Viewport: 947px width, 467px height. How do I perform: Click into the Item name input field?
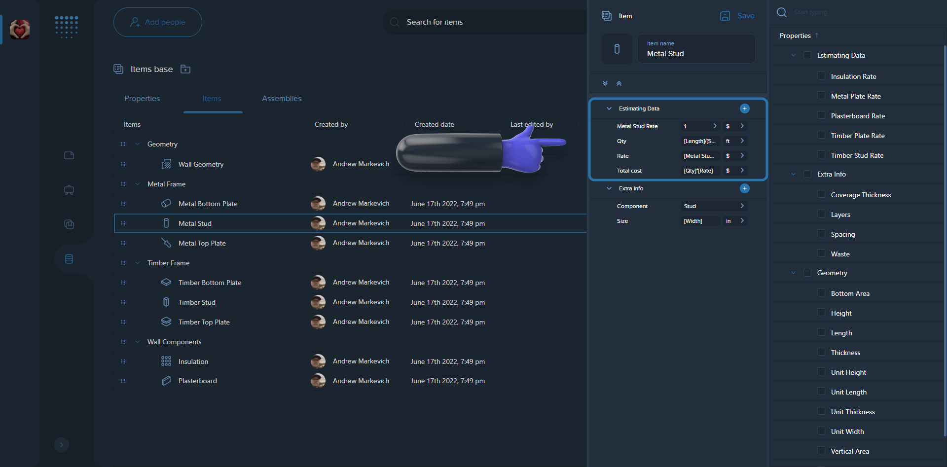[x=696, y=53]
